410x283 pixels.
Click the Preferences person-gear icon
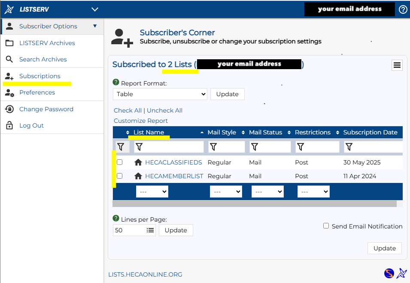10,93
